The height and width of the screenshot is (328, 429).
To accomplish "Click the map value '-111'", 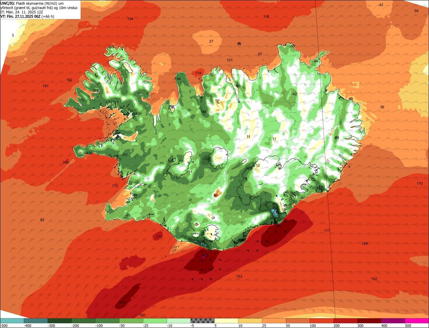I will [x=125, y=155].
